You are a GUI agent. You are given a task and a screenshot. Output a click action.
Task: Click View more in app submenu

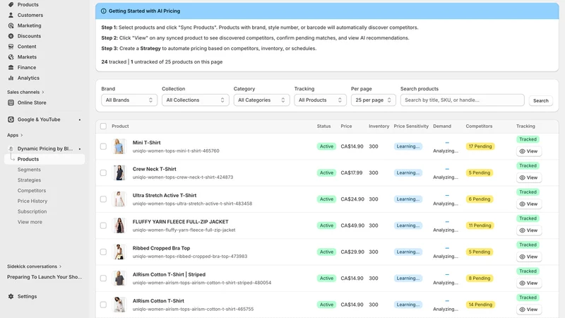tap(30, 222)
